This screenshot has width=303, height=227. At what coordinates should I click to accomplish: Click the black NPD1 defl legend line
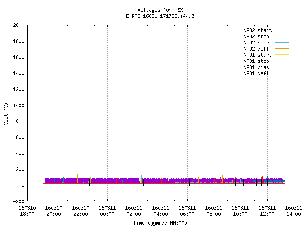282,73
